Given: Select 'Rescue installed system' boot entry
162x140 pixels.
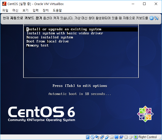Looking at the screenshot, I should 50,37.
